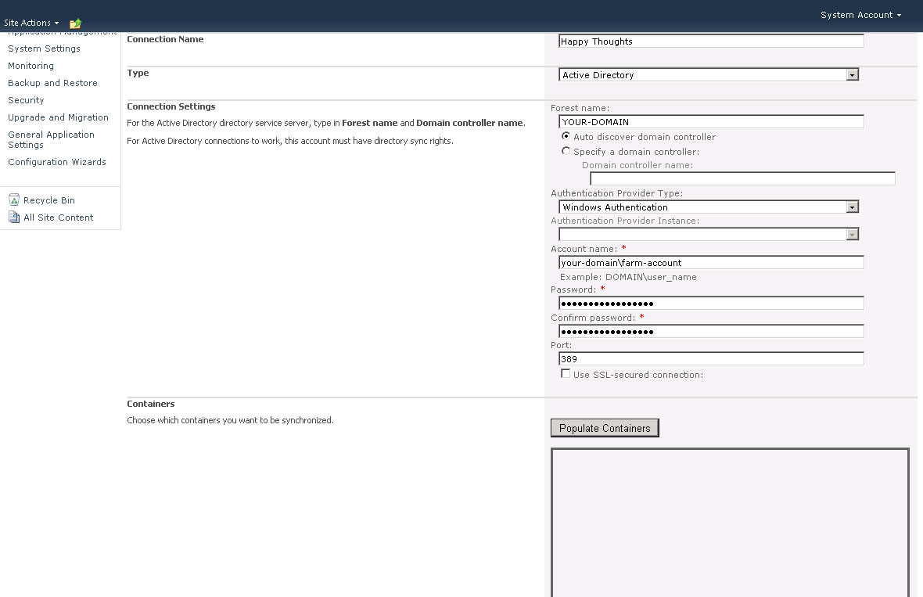Click the Containers section heading
Image resolution: width=923 pixels, height=597 pixels.
pyautogui.click(x=151, y=404)
